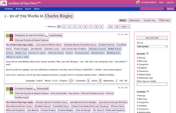Click the Lydia Bennet/George Wickham tag
The image size is (176, 113).
coord(113,102)
